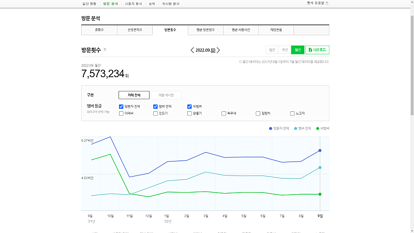Uncheck the 방문자 전체 checkbox

(x=121, y=106)
